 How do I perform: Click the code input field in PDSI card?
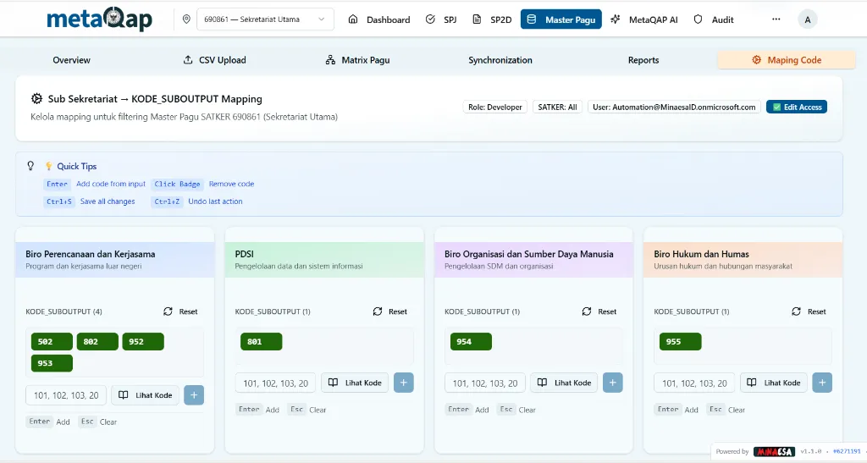(275, 383)
